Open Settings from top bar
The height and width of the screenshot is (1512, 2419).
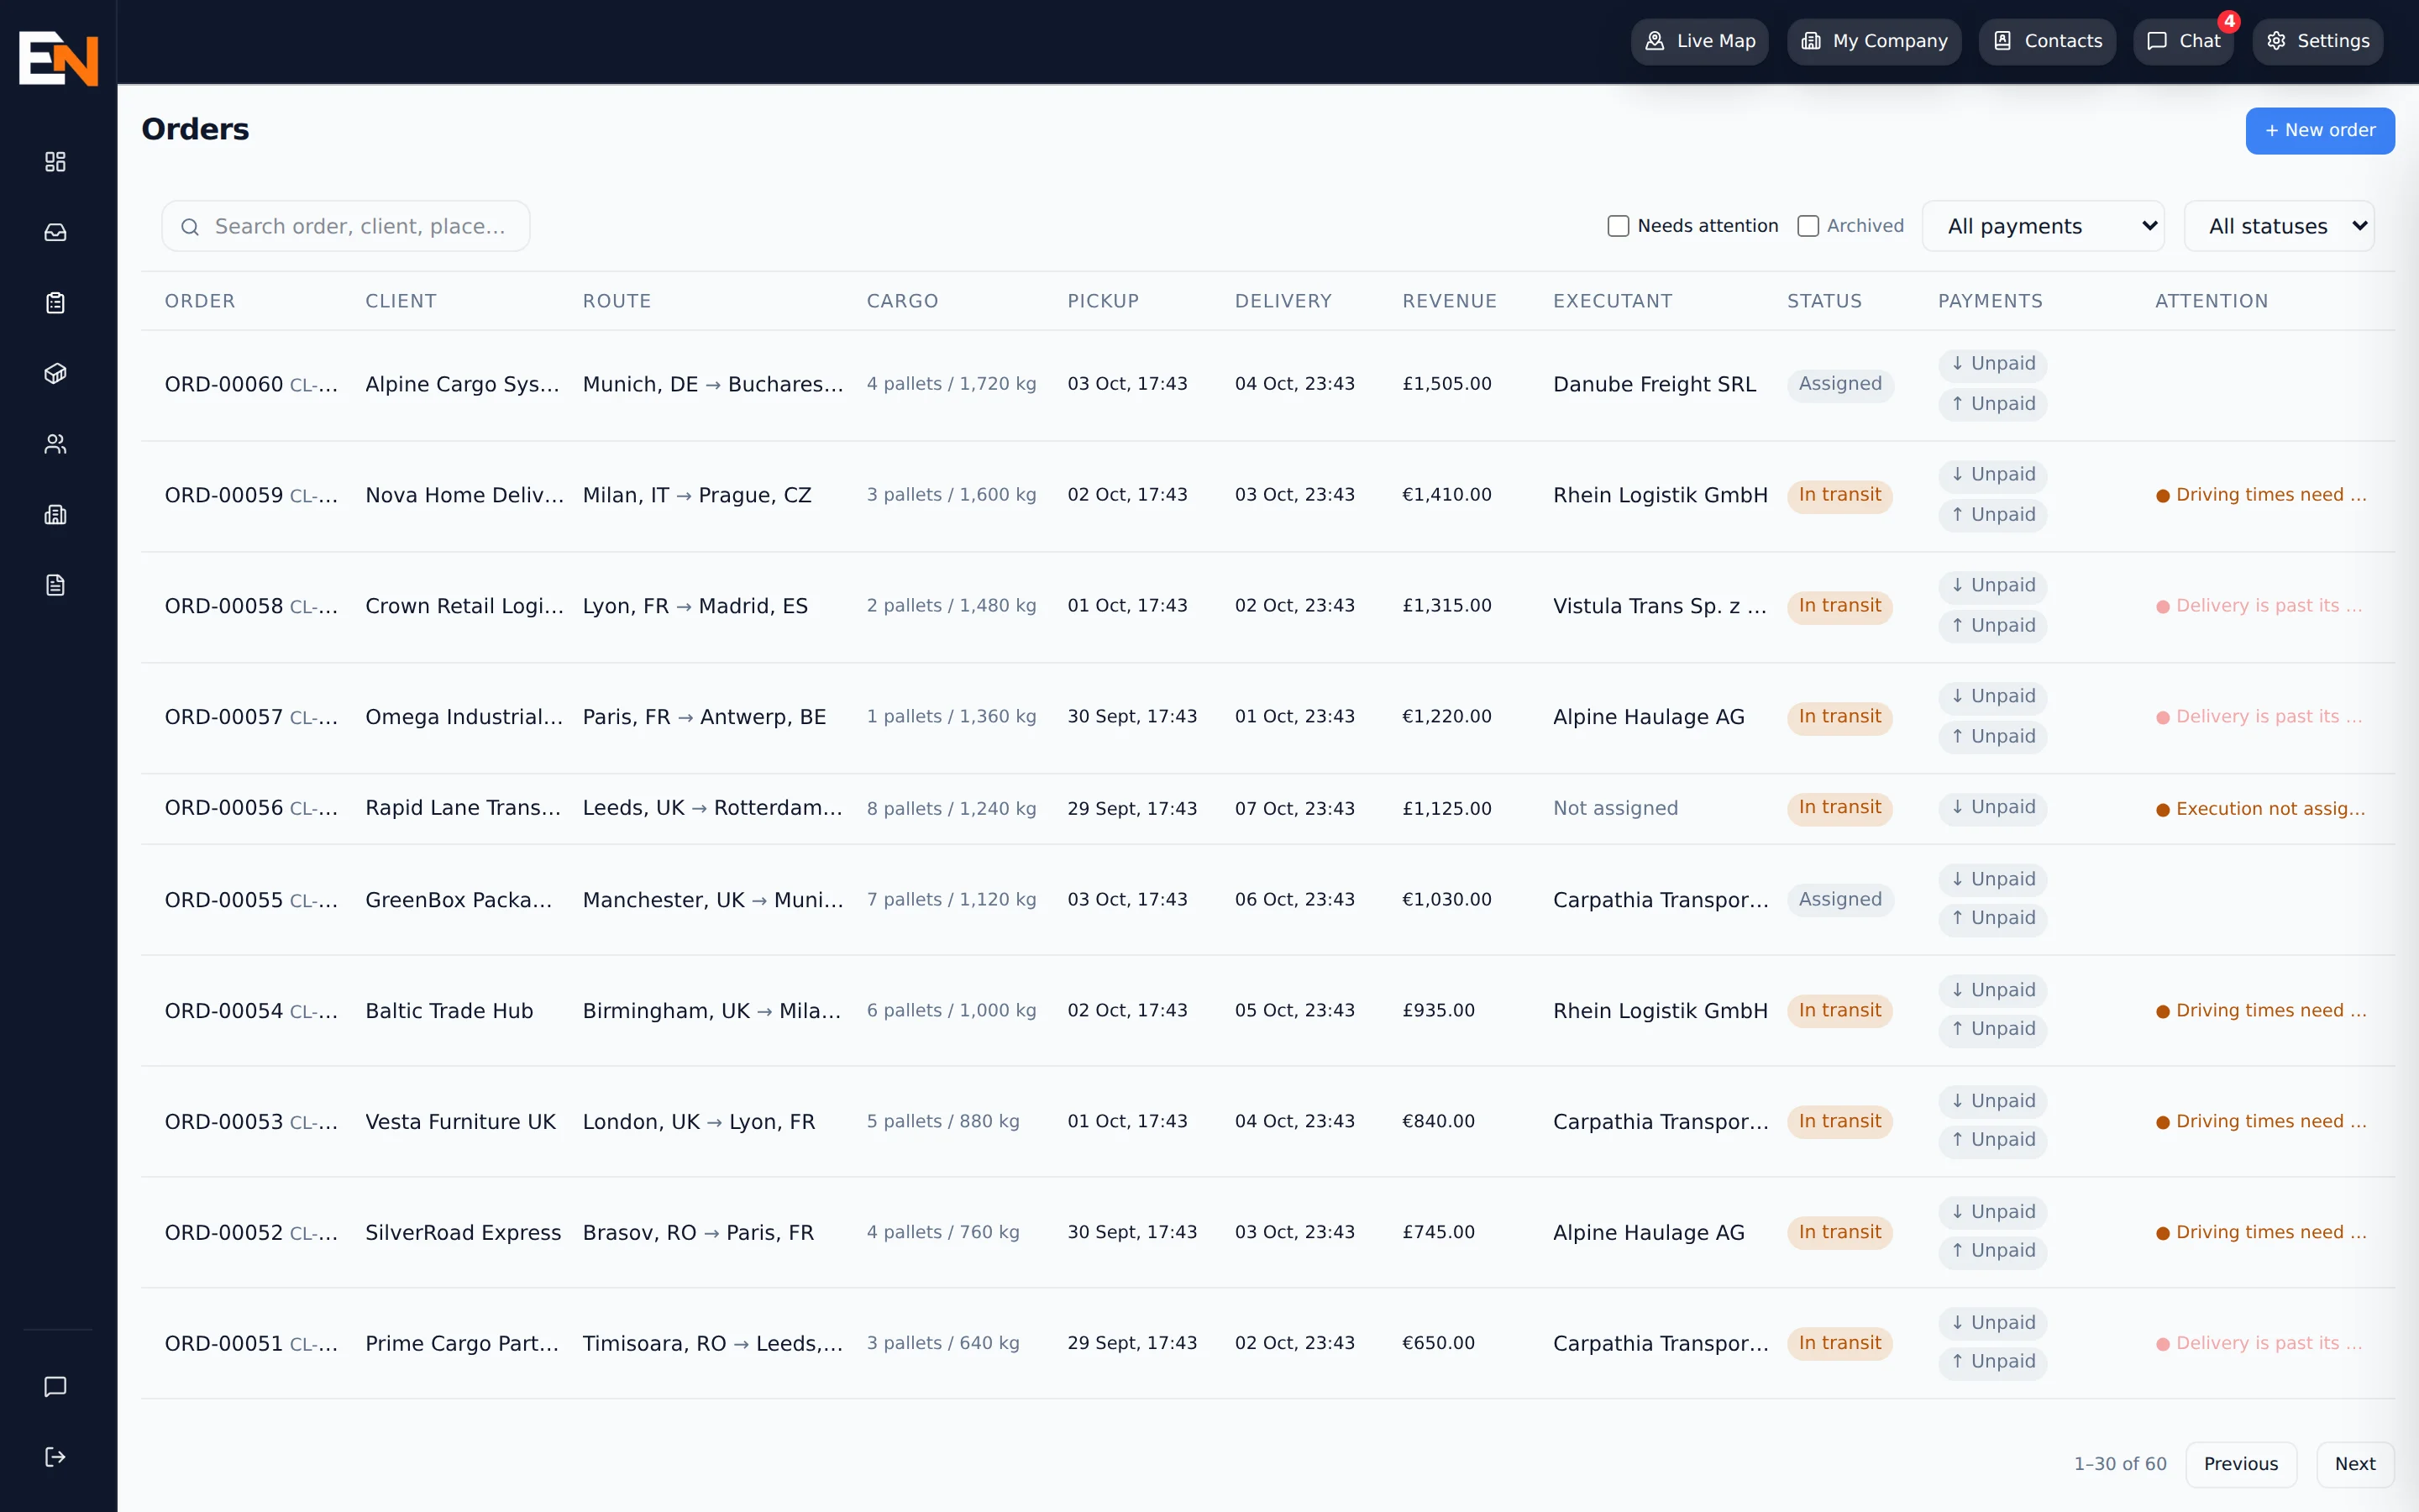point(2318,41)
